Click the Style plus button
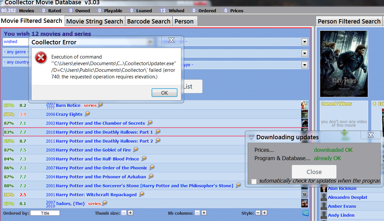The width and height of the screenshot is (384, 221). tap(264, 213)
